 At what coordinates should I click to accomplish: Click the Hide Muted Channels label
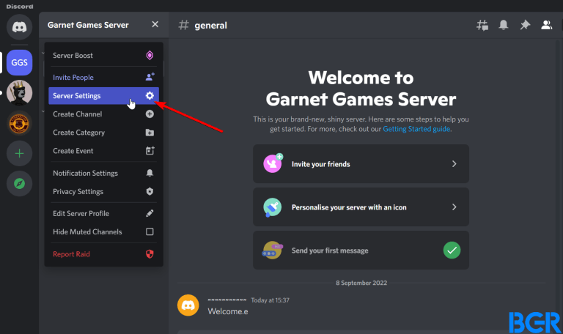[x=87, y=231]
